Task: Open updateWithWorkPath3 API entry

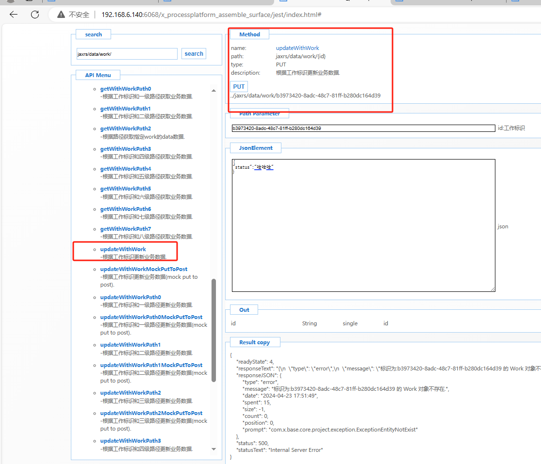Action: [131, 441]
